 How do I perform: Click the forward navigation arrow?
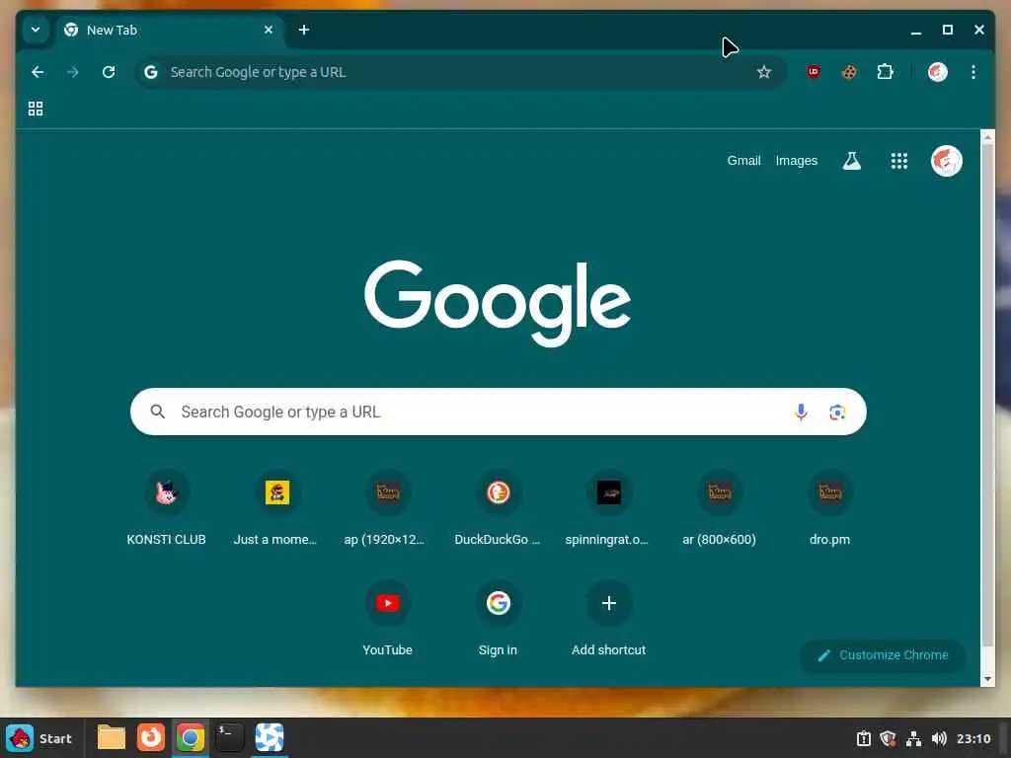pyautogui.click(x=73, y=72)
